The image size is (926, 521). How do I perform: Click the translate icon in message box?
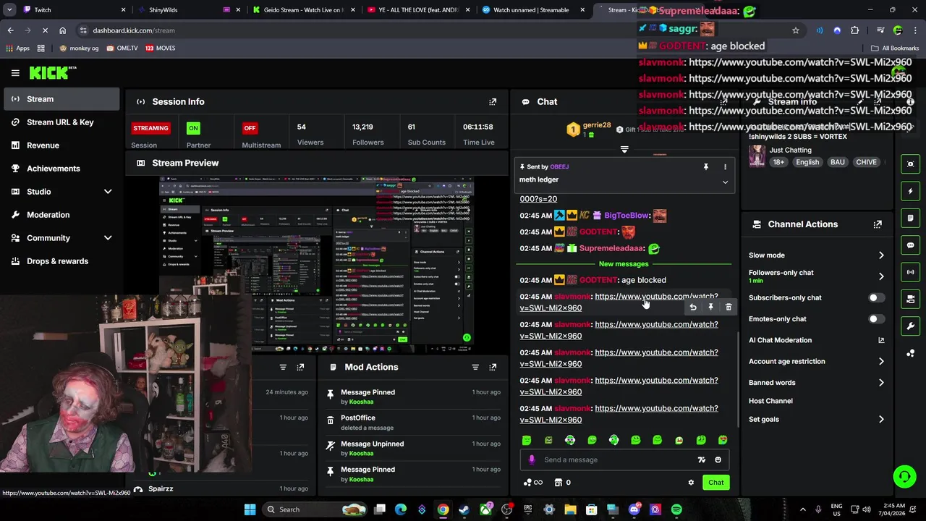(x=701, y=459)
